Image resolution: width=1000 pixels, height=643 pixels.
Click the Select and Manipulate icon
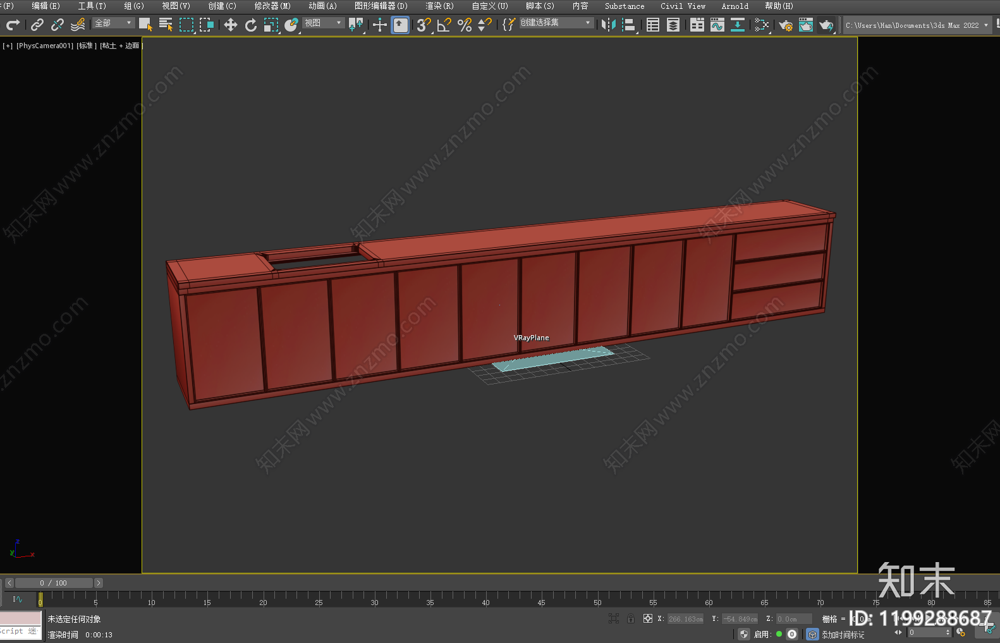(380, 25)
